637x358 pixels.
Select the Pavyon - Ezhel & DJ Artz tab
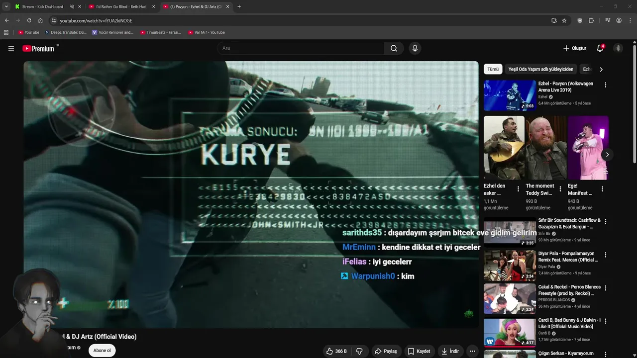click(x=196, y=6)
